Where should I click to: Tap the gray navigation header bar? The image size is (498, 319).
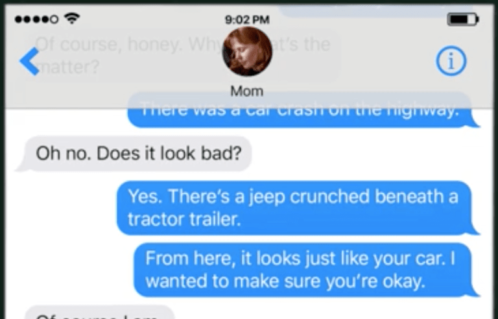tap(249, 56)
